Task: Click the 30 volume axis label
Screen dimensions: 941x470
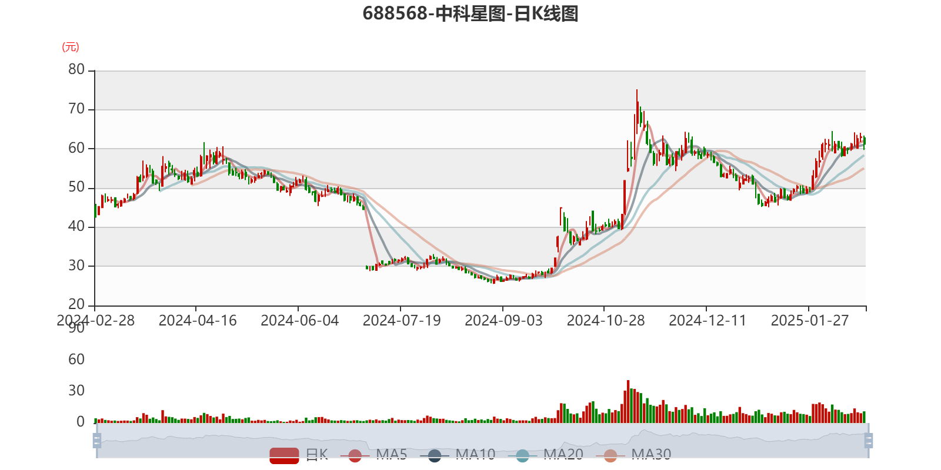Action: tap(76, 390)
